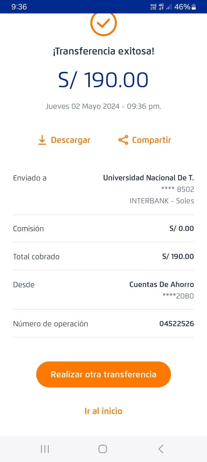Tap the Universidad Nacional De T. recipient name

click(148, 178)
